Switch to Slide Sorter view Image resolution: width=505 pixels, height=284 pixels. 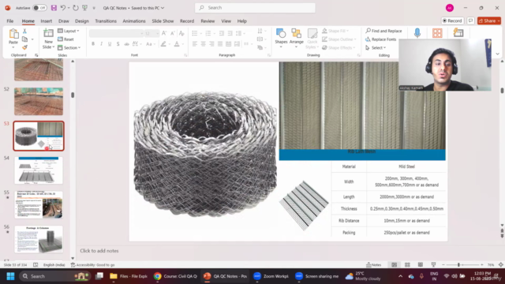tap(407, 265)
